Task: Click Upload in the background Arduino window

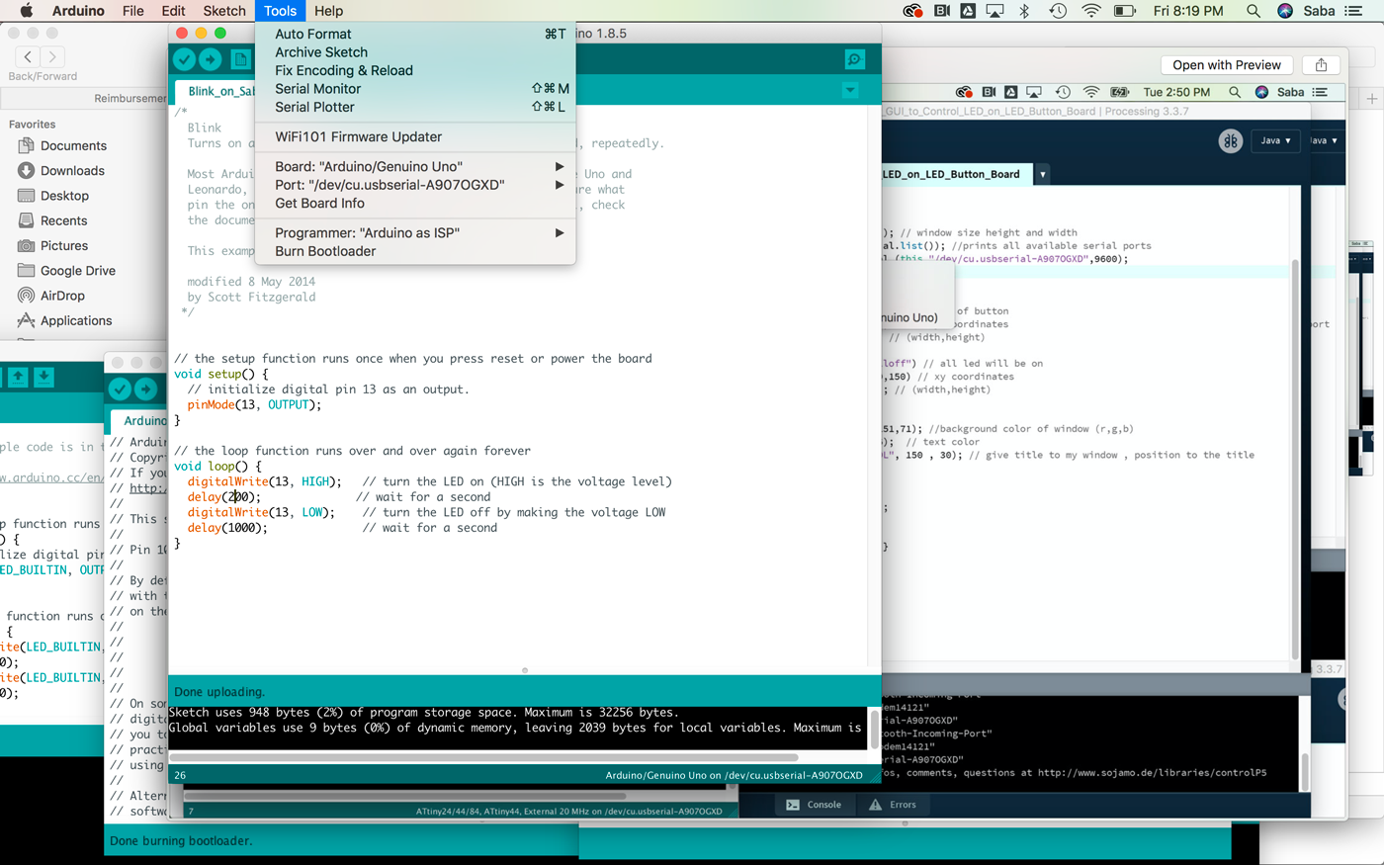Action: coord(146,389)
